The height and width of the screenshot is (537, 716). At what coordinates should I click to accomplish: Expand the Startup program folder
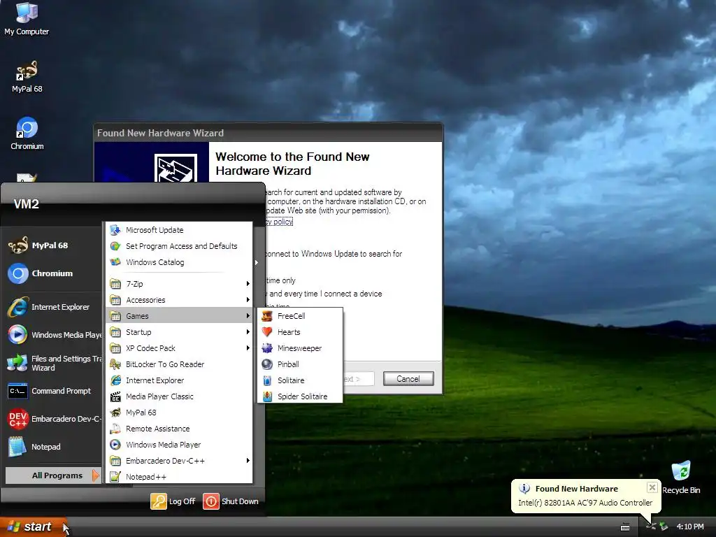click(180, 332)
